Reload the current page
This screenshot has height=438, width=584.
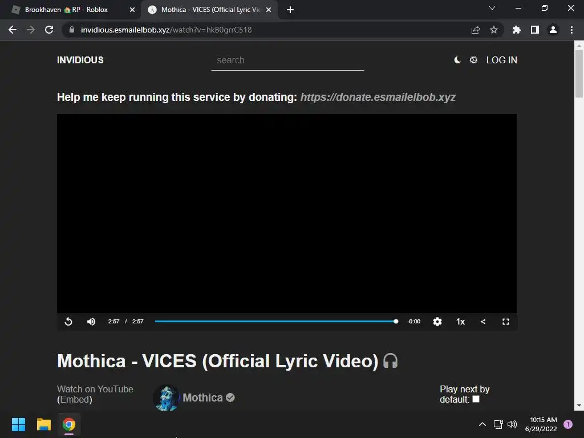[x=49, y=30]
